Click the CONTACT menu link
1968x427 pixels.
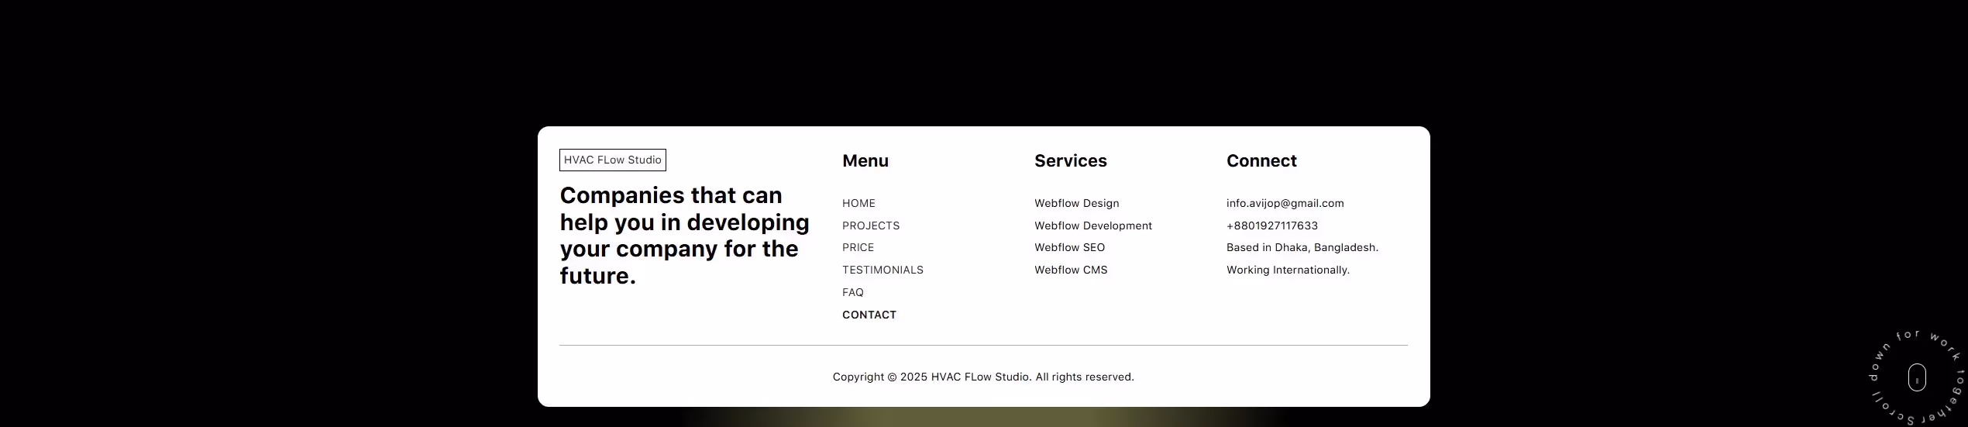(869, 315)
